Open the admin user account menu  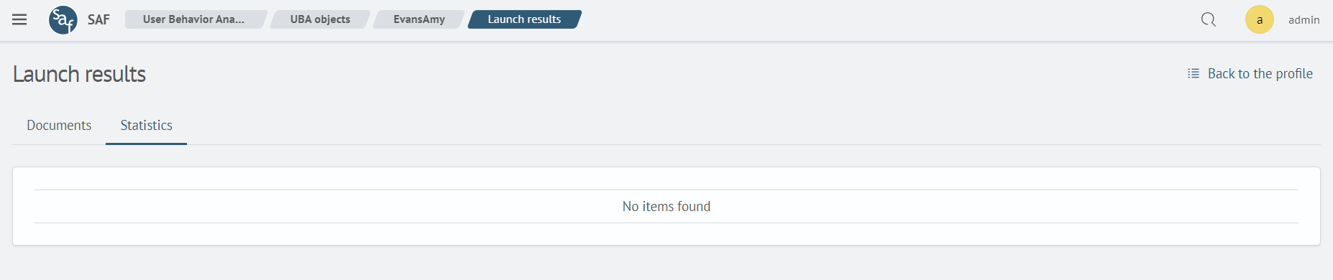coord(1304,20)
